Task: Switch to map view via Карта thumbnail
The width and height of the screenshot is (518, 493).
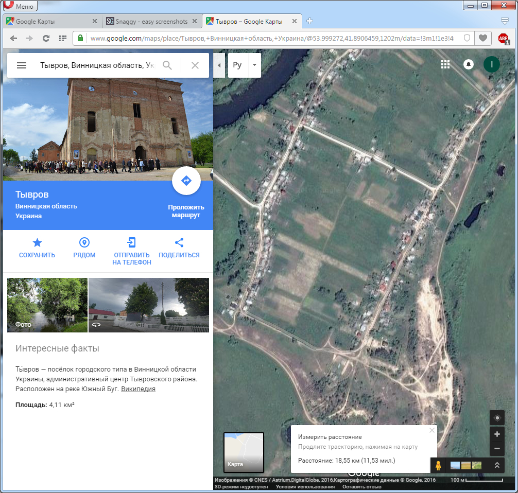Action: [x=244, y=452]
